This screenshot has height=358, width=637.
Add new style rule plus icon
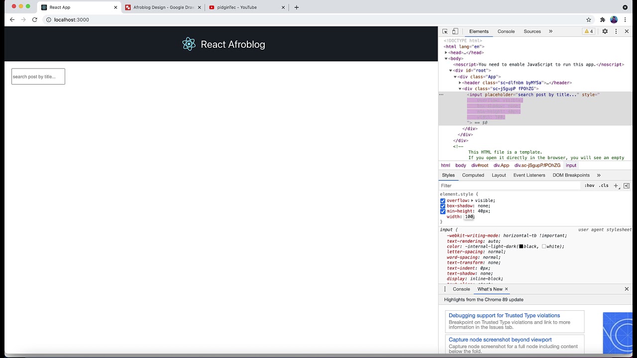pos(616,185)
